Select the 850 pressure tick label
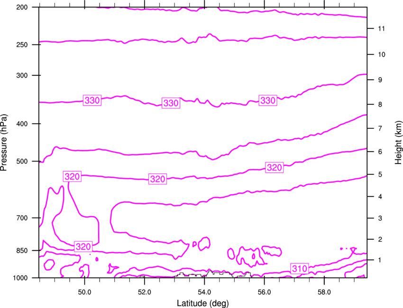This screenshot has width=403, height=308. [22, 251]
